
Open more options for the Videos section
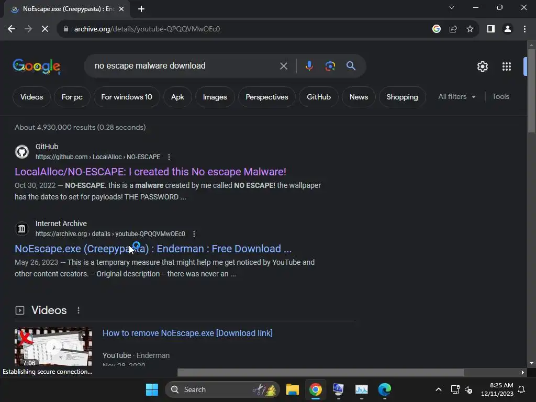pos(79,310)
